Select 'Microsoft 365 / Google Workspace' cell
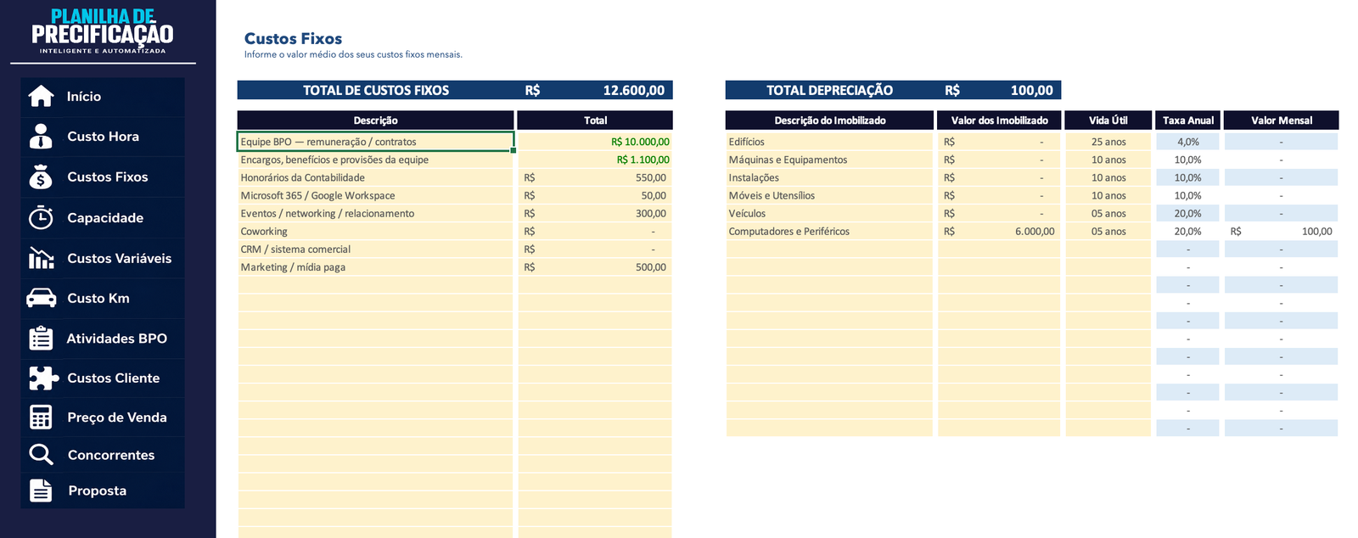This screenshot has height=538, width=1358. click(376, 195)
